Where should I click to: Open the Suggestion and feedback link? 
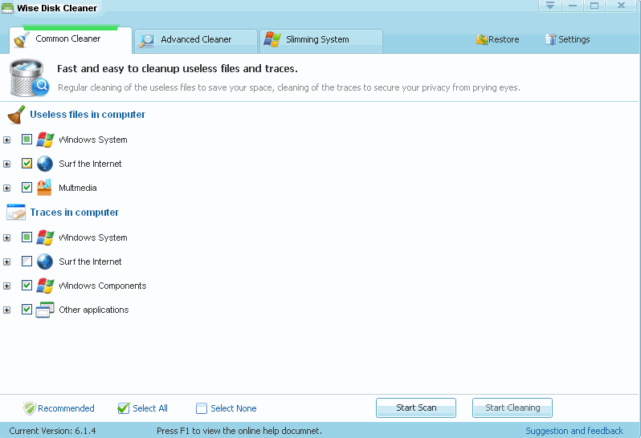pos(574,431)
